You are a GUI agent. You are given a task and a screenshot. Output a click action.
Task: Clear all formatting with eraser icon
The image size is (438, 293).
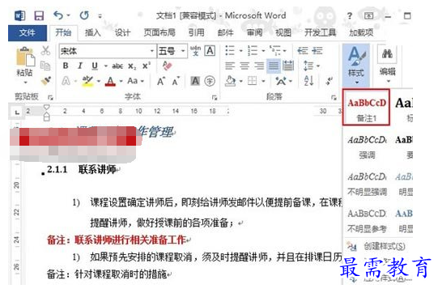[x=167, y=66]
